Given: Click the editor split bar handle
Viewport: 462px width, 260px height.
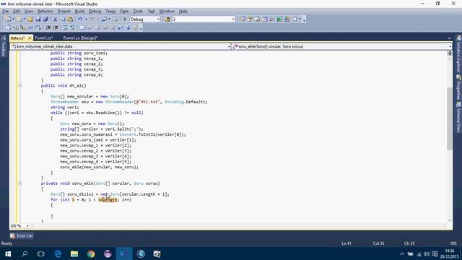Looking at the screenshot, I should pos(450,53).
